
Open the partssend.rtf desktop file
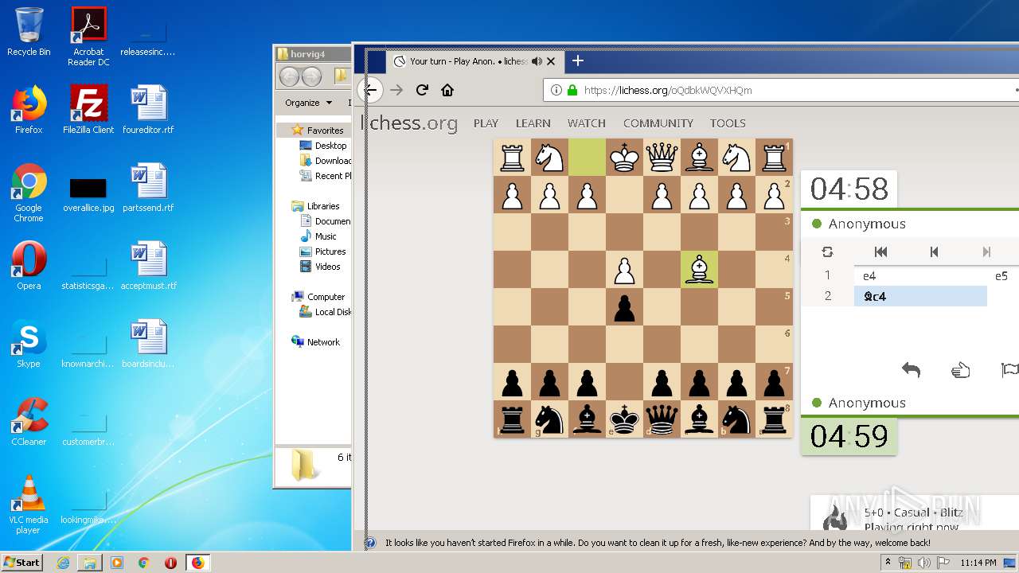pos(148,188)
